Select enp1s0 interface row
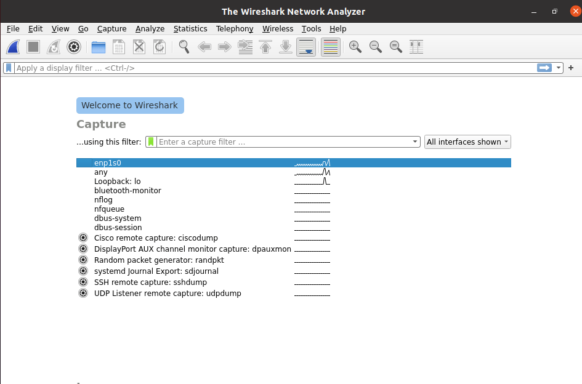 [294, 163]
